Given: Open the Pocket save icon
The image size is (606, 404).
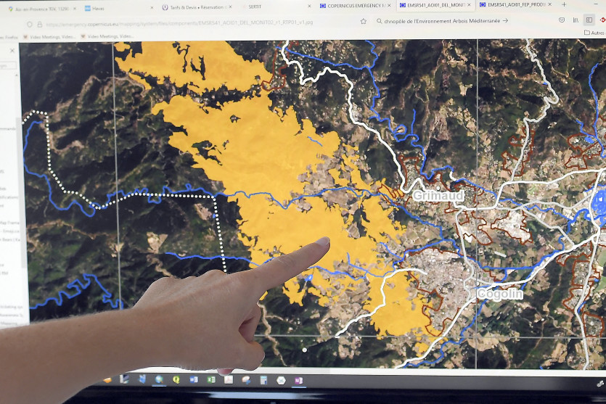Looking at the screenshot, I should 561,20.
